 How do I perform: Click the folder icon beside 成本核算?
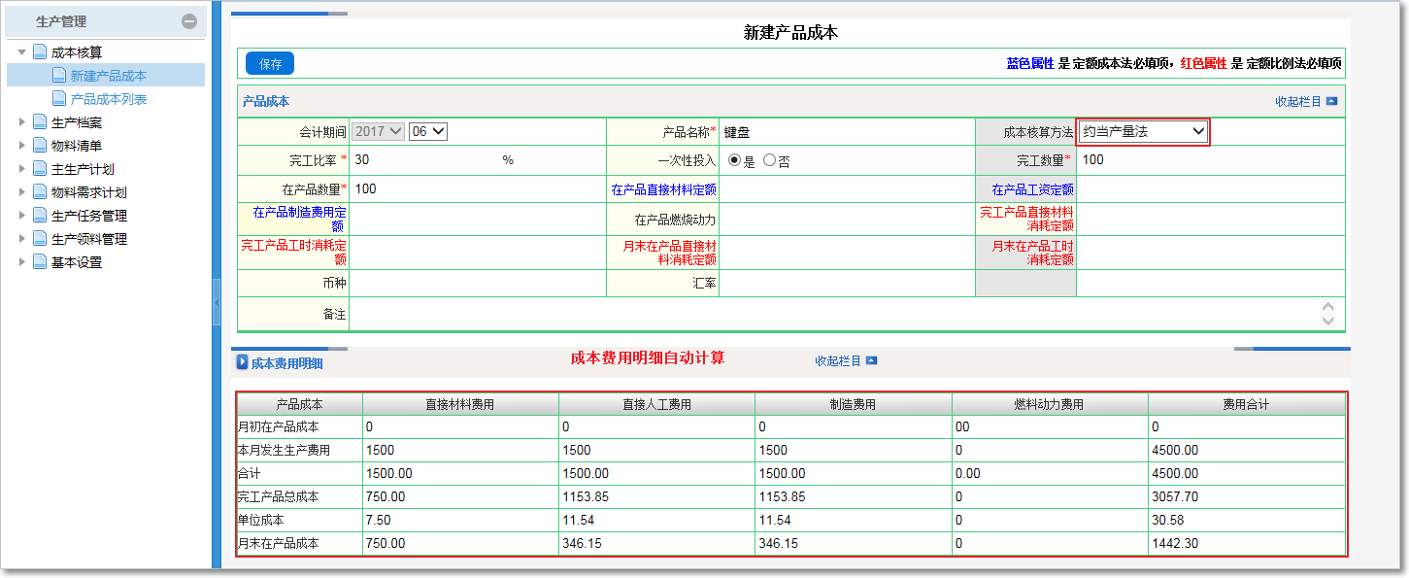[38, 51]
